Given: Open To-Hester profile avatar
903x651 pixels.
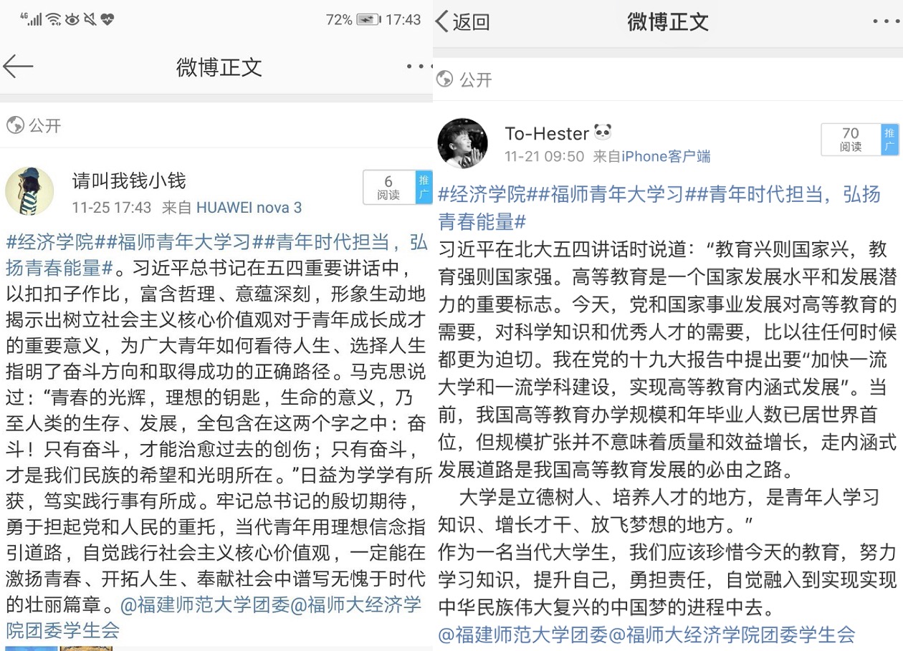Looking at the screenshot, I should pyautogui.click(x=462, y=143).
